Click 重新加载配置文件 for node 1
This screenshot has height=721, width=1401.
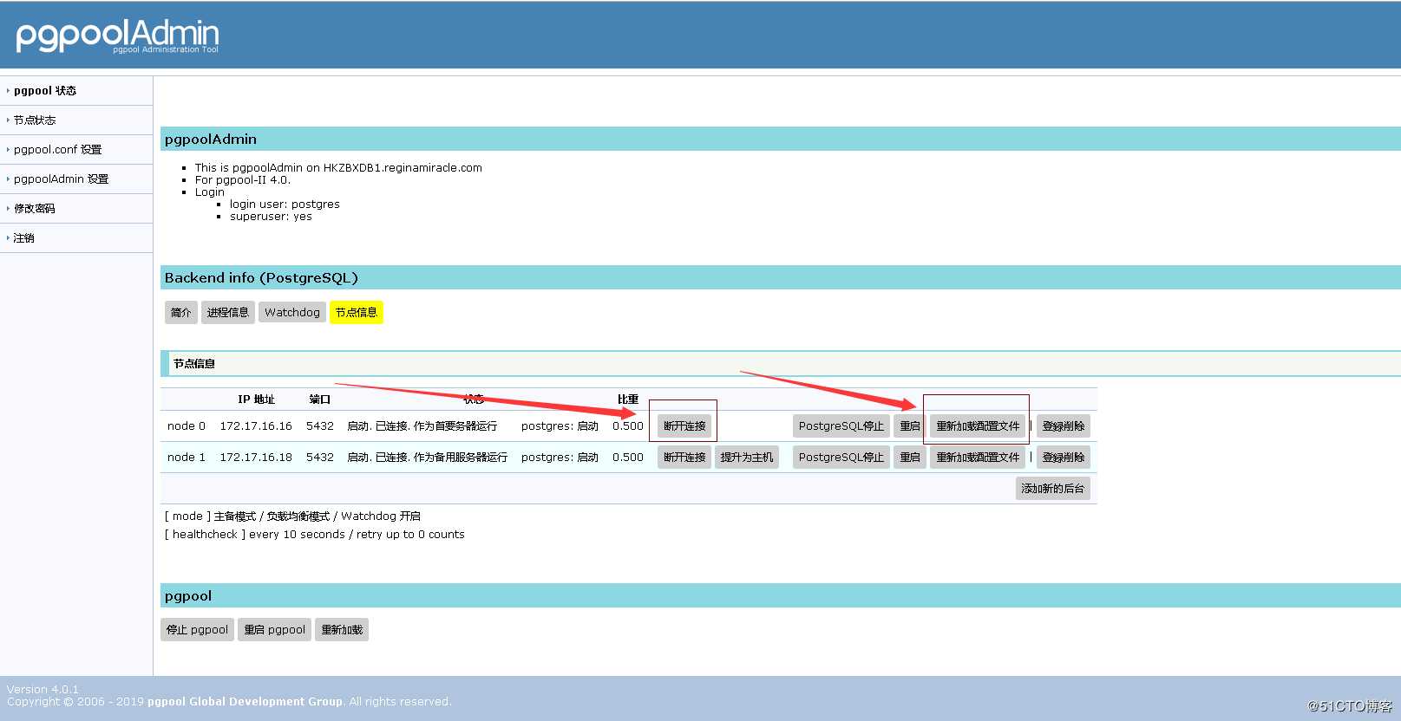click(x=978, y=458)
